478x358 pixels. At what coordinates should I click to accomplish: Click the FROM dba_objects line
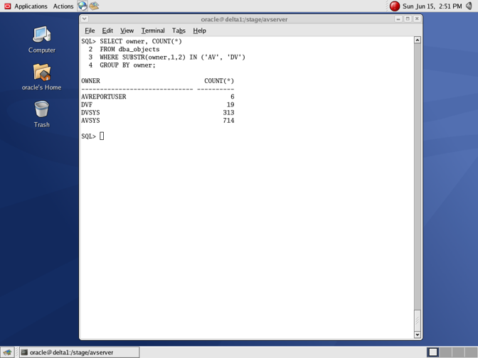[x=129, y=49]
